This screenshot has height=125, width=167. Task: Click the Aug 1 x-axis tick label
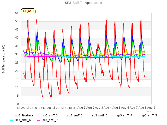click(x=81, y=108)
